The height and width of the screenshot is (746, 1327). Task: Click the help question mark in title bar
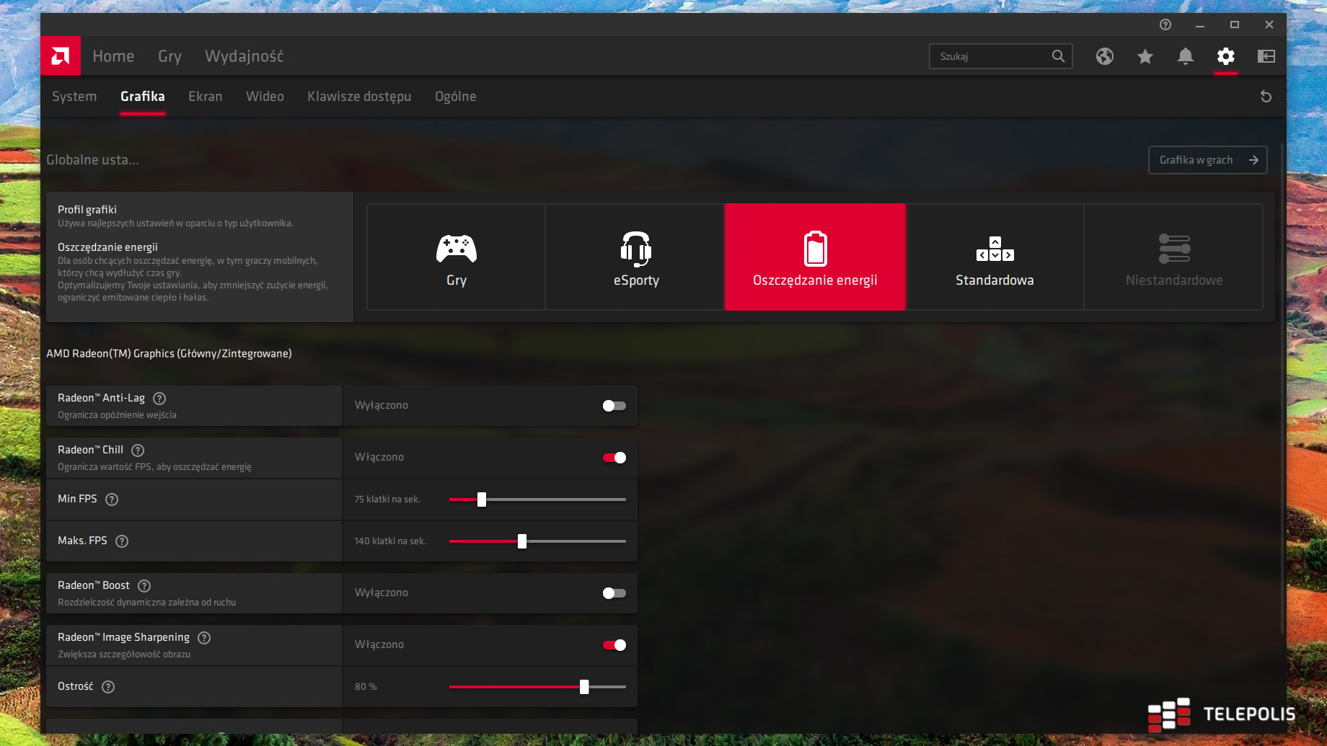tap(1165, 25)
